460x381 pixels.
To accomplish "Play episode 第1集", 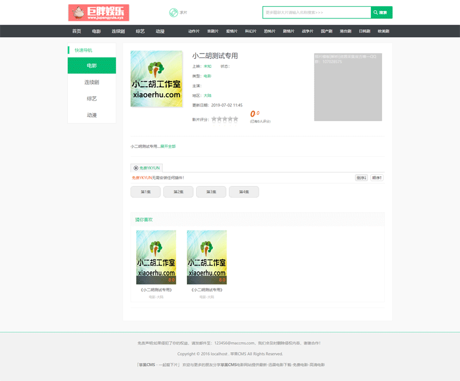I will (x=145, y=192).
